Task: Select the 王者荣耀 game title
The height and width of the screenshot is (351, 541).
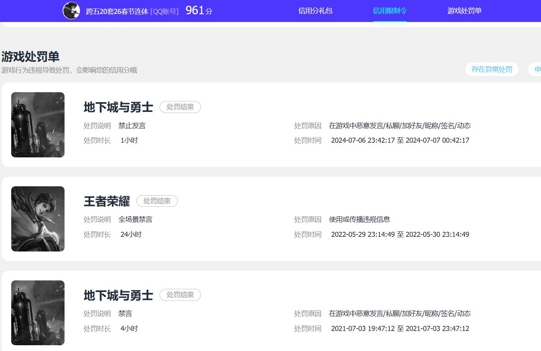Action: point(107,201)
